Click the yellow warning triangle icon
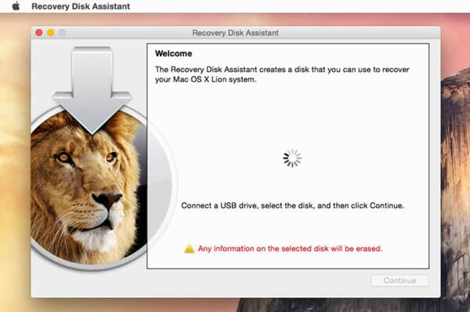The width and height of the screenshot is (470, 312). coord(189,249)
